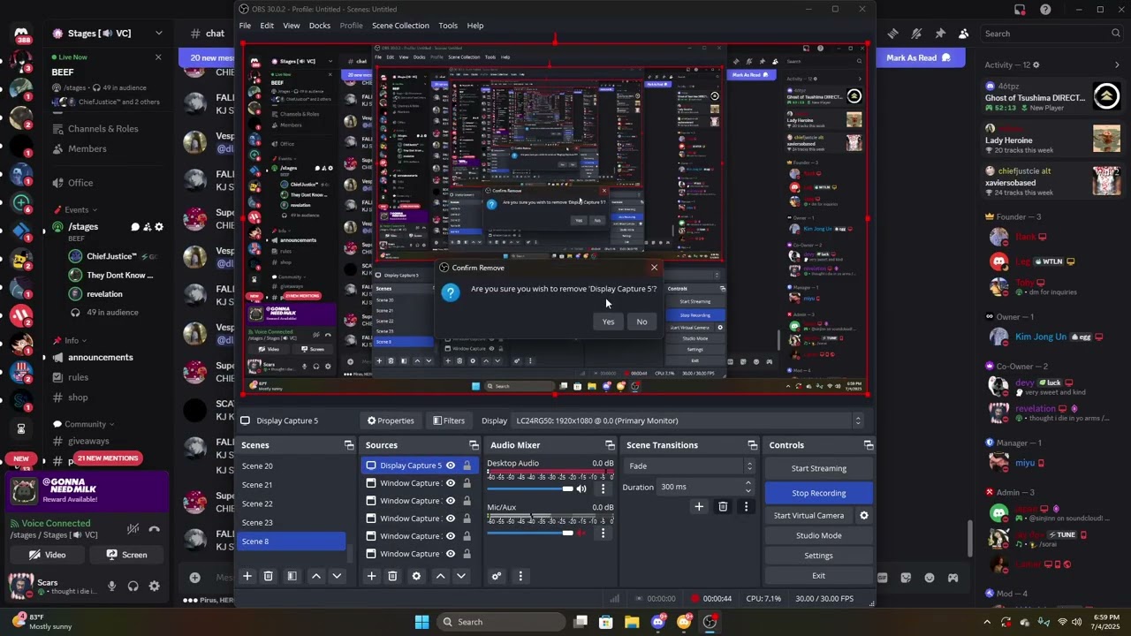The image size is (1131, 636).
Task: Delete the scene transition with the trash icon
Action: (x=723, y=507)
